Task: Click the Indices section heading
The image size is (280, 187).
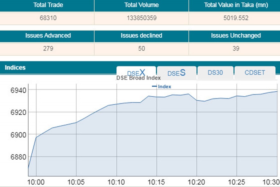Action: click(15, 68)
